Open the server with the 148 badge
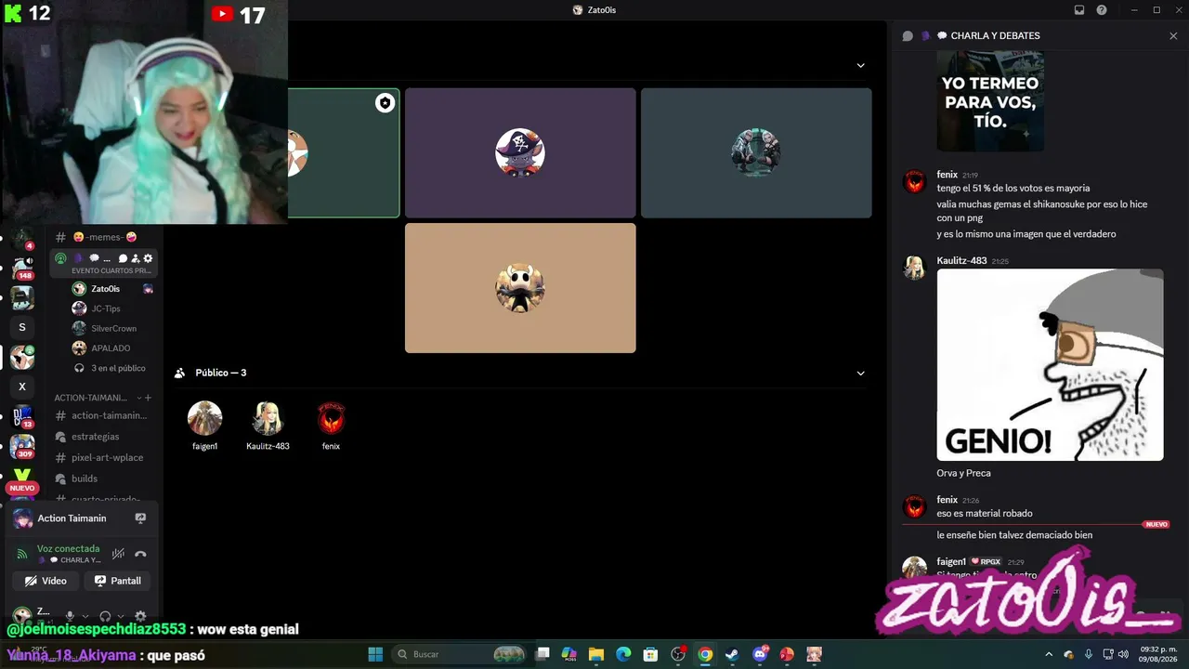 coord(22,269)
